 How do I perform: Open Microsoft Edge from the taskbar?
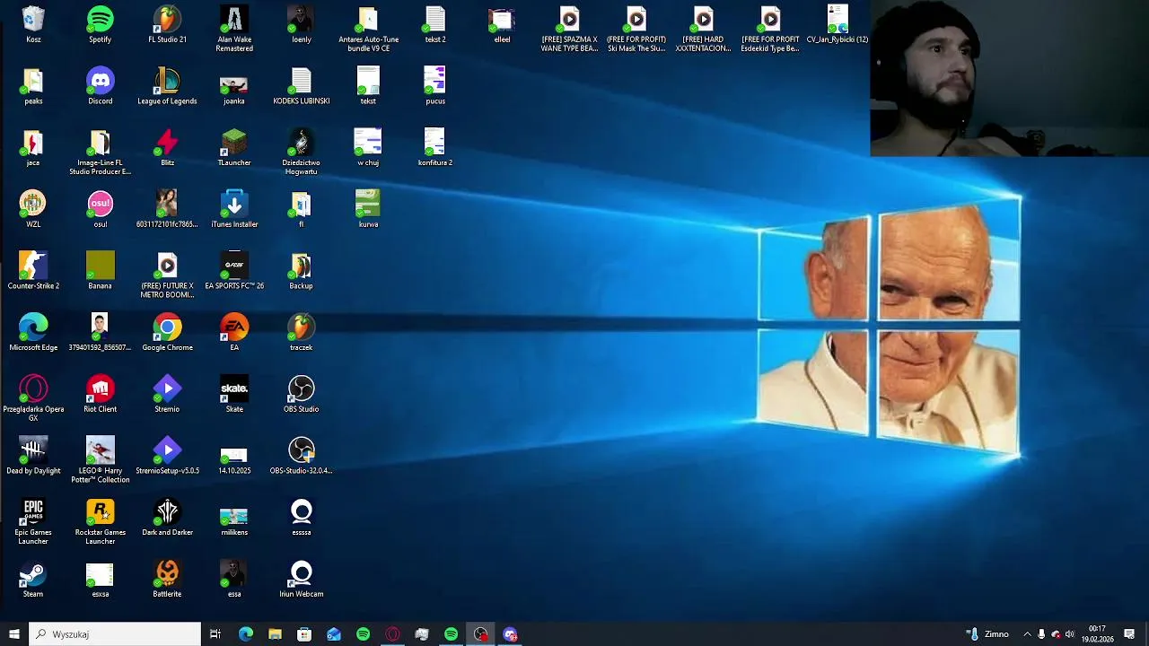245,634
